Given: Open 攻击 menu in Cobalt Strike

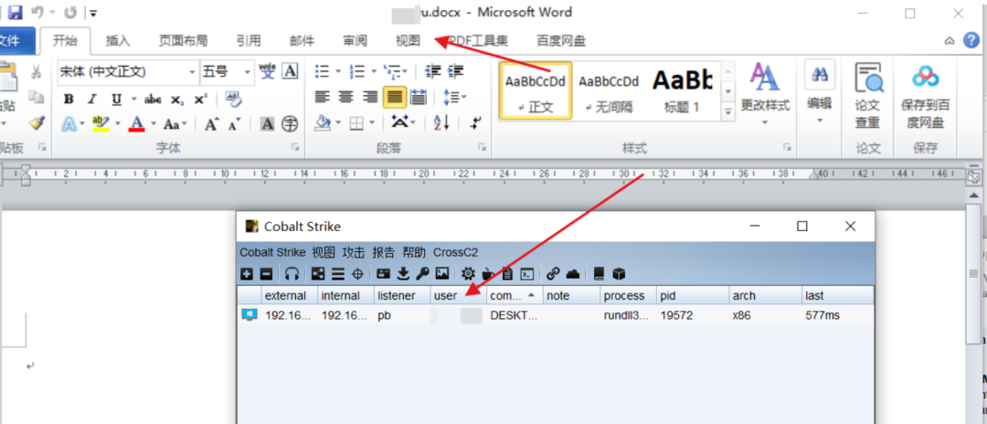Looking at the screenshot, I should coord(354,252).
